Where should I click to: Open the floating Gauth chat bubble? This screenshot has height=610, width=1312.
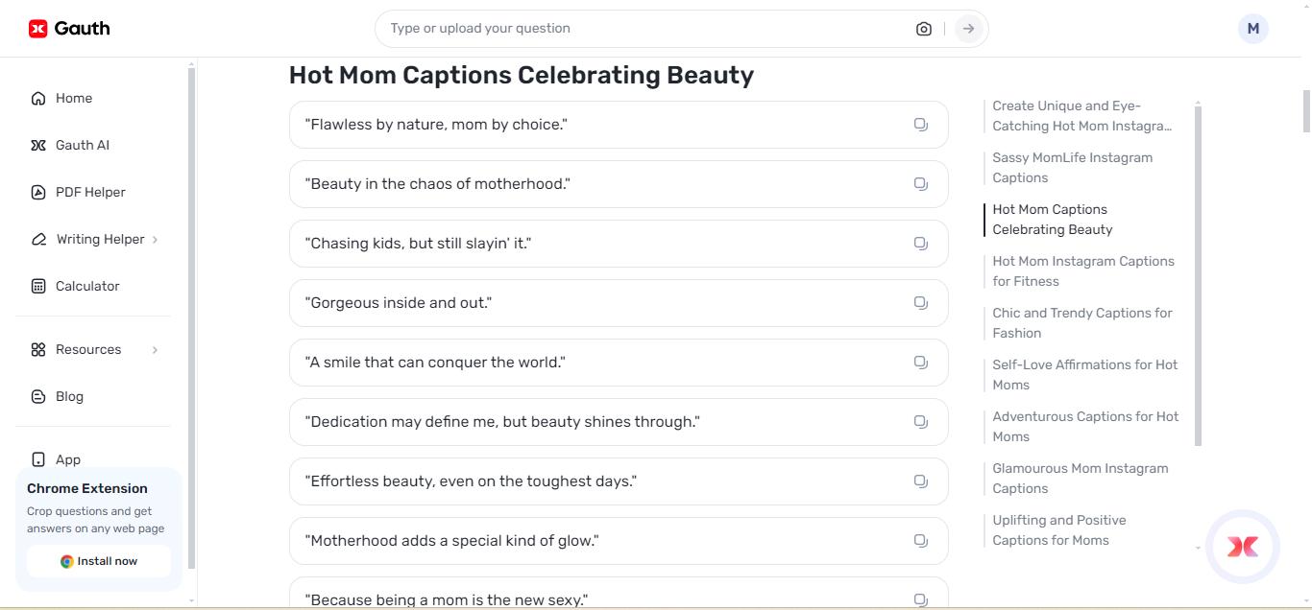1242,546
